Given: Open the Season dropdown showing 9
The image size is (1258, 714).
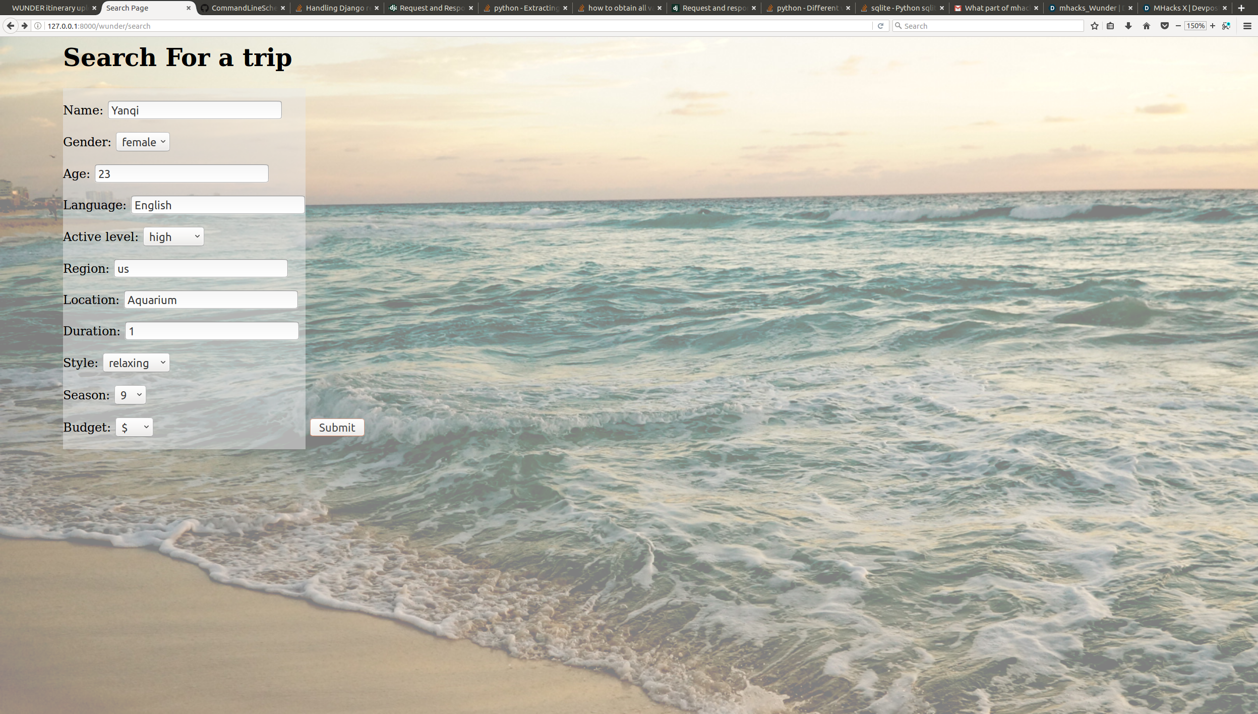Looking at the screenshot, I should 130,395.
